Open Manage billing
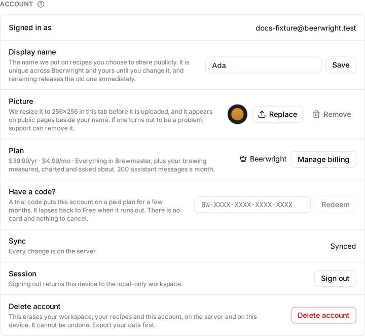The image size is (365, 336). pyautogui.click(x=323, y=159)
